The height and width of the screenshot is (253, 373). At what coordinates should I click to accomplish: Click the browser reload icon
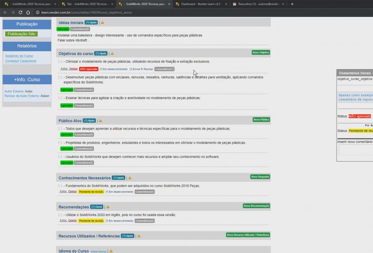21,12
